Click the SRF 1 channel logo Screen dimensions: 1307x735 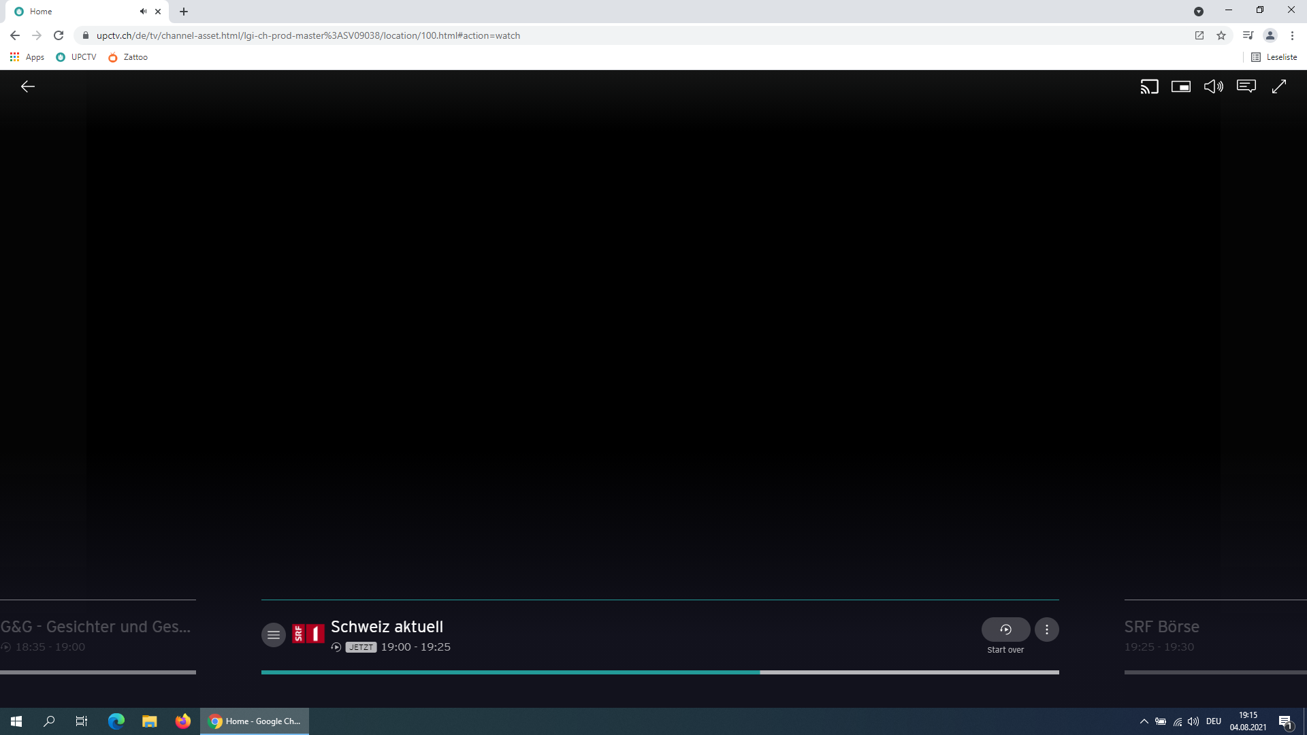[308, 634]
